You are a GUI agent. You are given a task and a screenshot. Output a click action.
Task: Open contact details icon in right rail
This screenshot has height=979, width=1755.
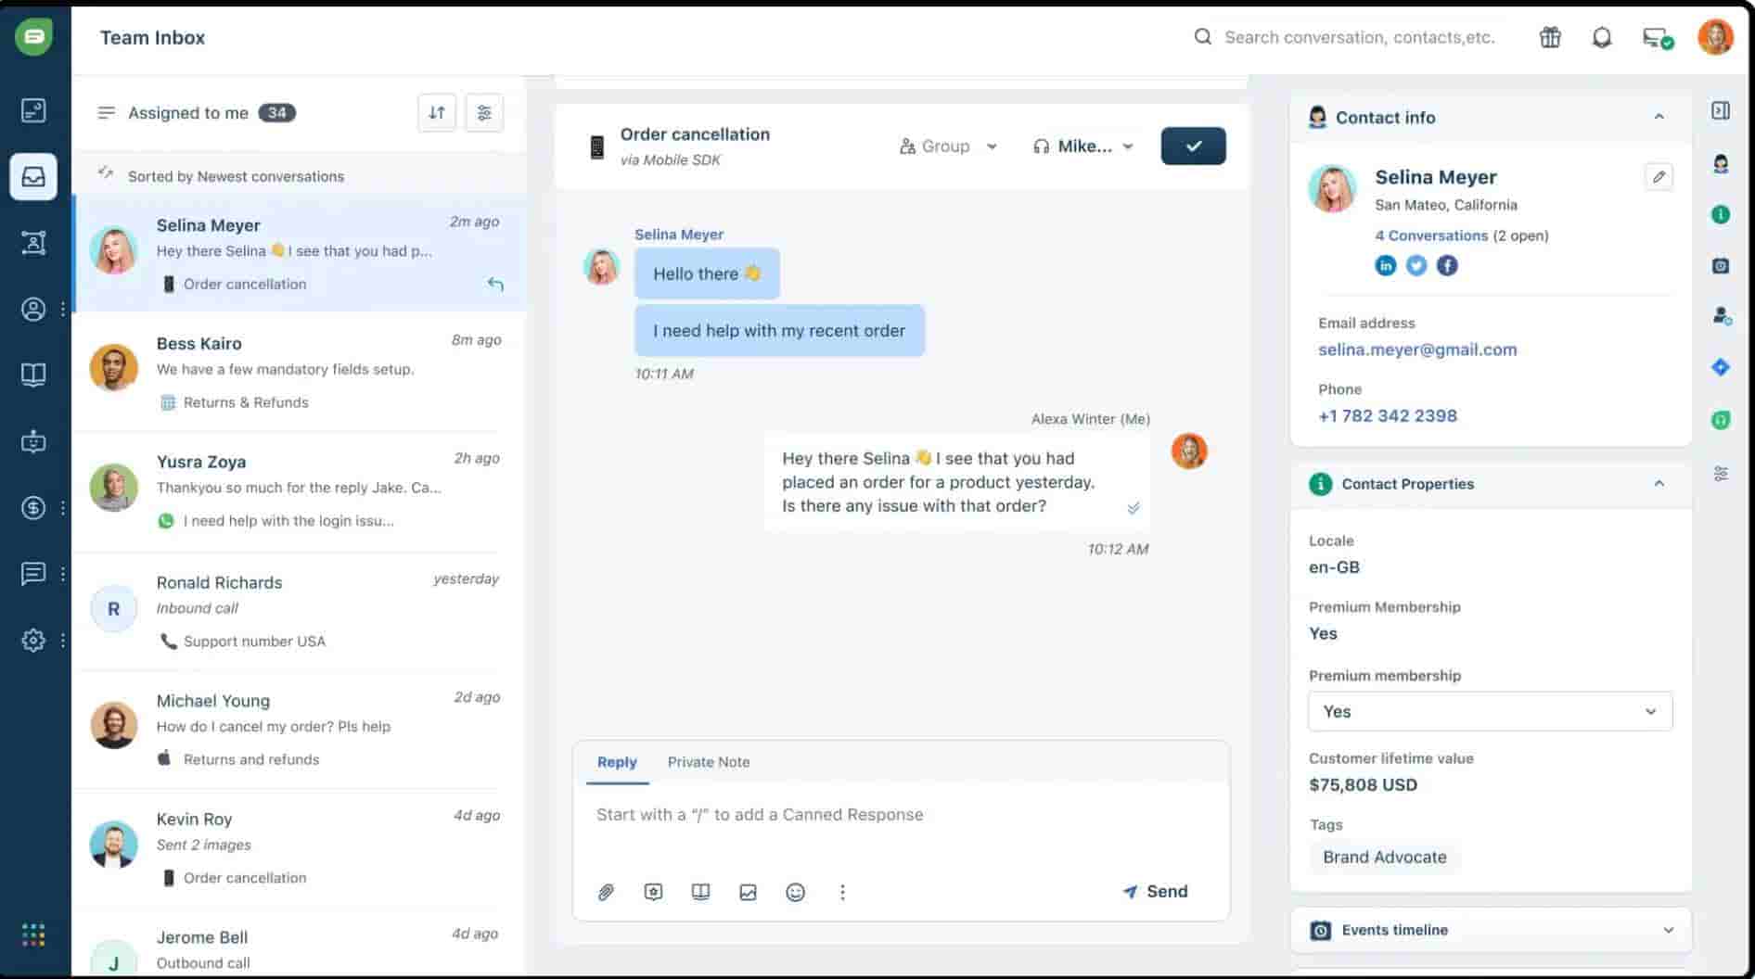pos(1721,164)
